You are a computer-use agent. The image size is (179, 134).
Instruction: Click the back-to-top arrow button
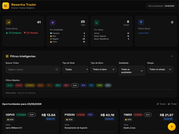172,127
